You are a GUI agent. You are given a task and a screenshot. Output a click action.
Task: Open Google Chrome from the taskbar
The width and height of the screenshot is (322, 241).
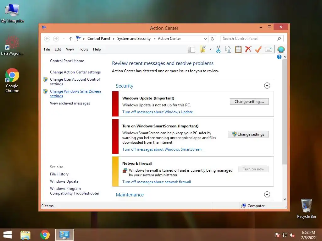pos(45,235)
